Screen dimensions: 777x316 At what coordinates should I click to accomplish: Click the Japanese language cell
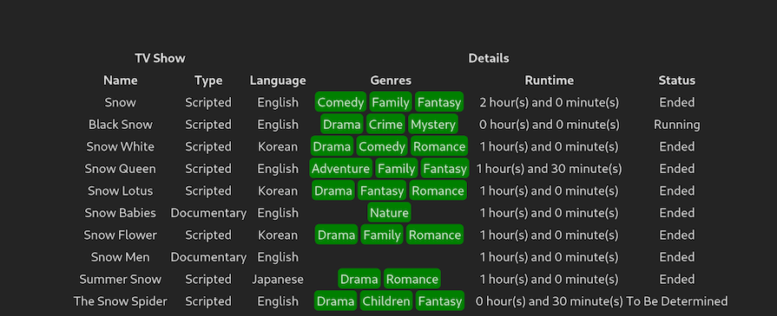pos(278,280)
